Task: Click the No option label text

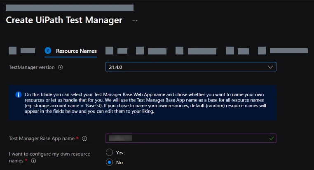Action: 120,163
